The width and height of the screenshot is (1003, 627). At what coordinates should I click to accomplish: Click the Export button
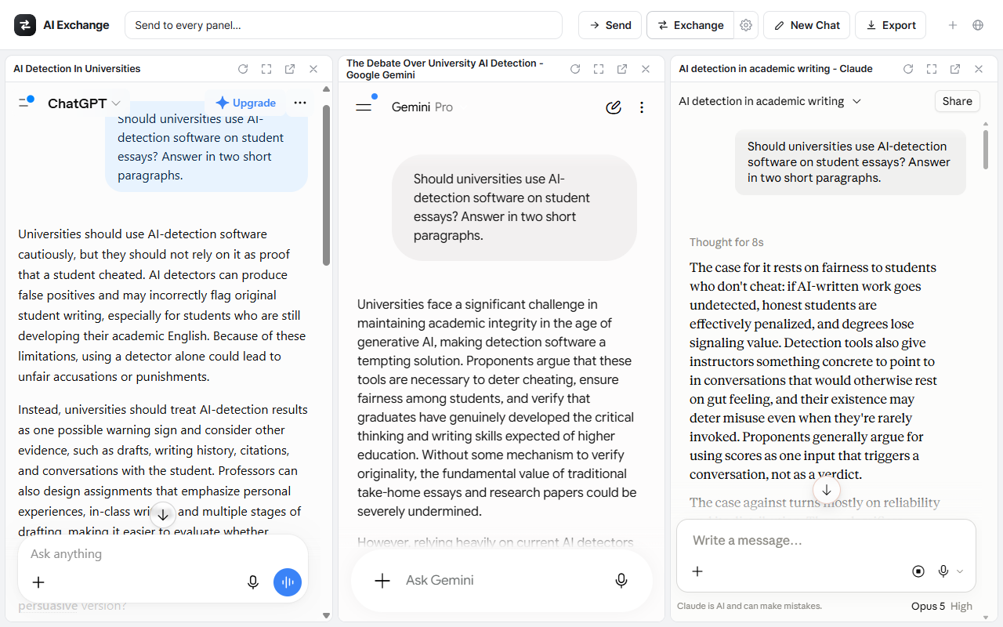[890, 25]
